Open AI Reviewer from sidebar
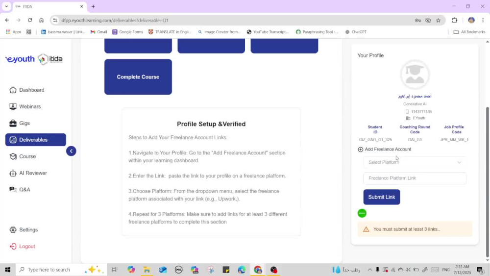490x276 pixels. (x=33, y=173)
